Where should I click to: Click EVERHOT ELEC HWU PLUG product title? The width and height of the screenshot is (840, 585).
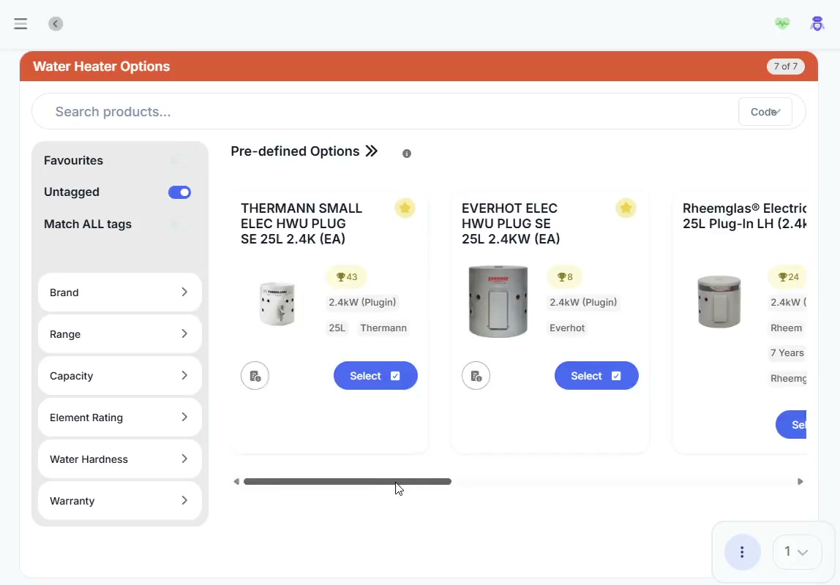511,224
